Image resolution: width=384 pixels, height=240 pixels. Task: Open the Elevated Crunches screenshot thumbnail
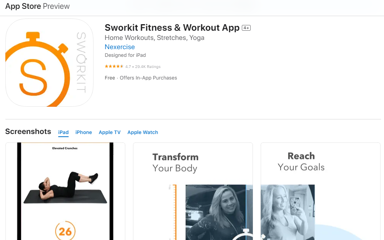coord(65,191)
